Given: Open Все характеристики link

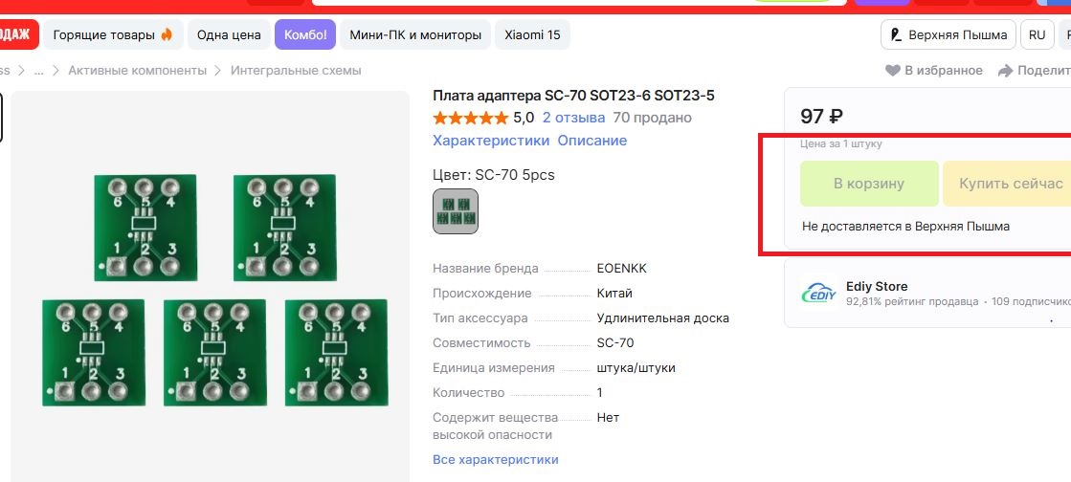Looking at the screenshot, I should tap(496, 459).
